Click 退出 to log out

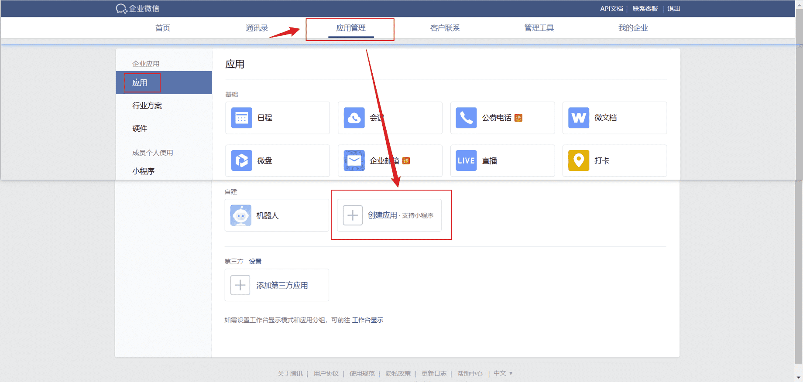point(674,9)
